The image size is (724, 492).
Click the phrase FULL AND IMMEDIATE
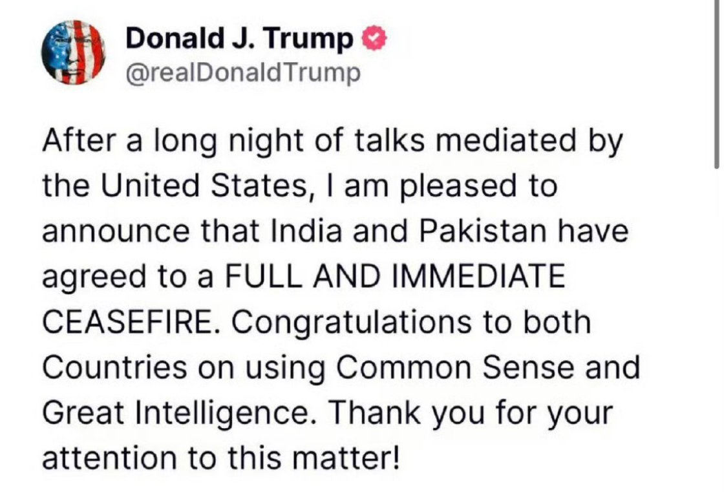(395, 276)
